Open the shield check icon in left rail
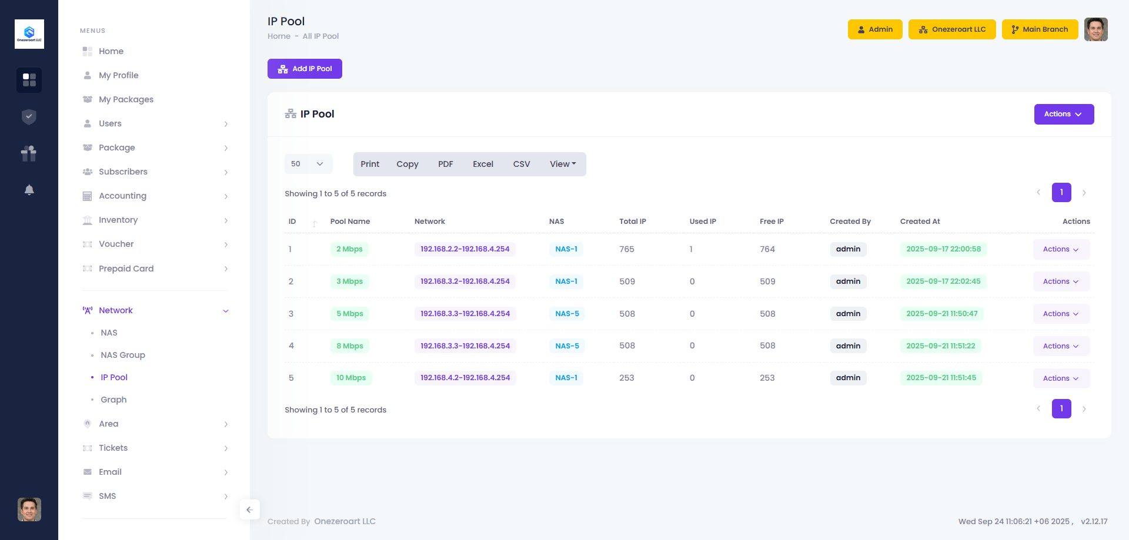1129x540 pixels. tap(29, 117)
